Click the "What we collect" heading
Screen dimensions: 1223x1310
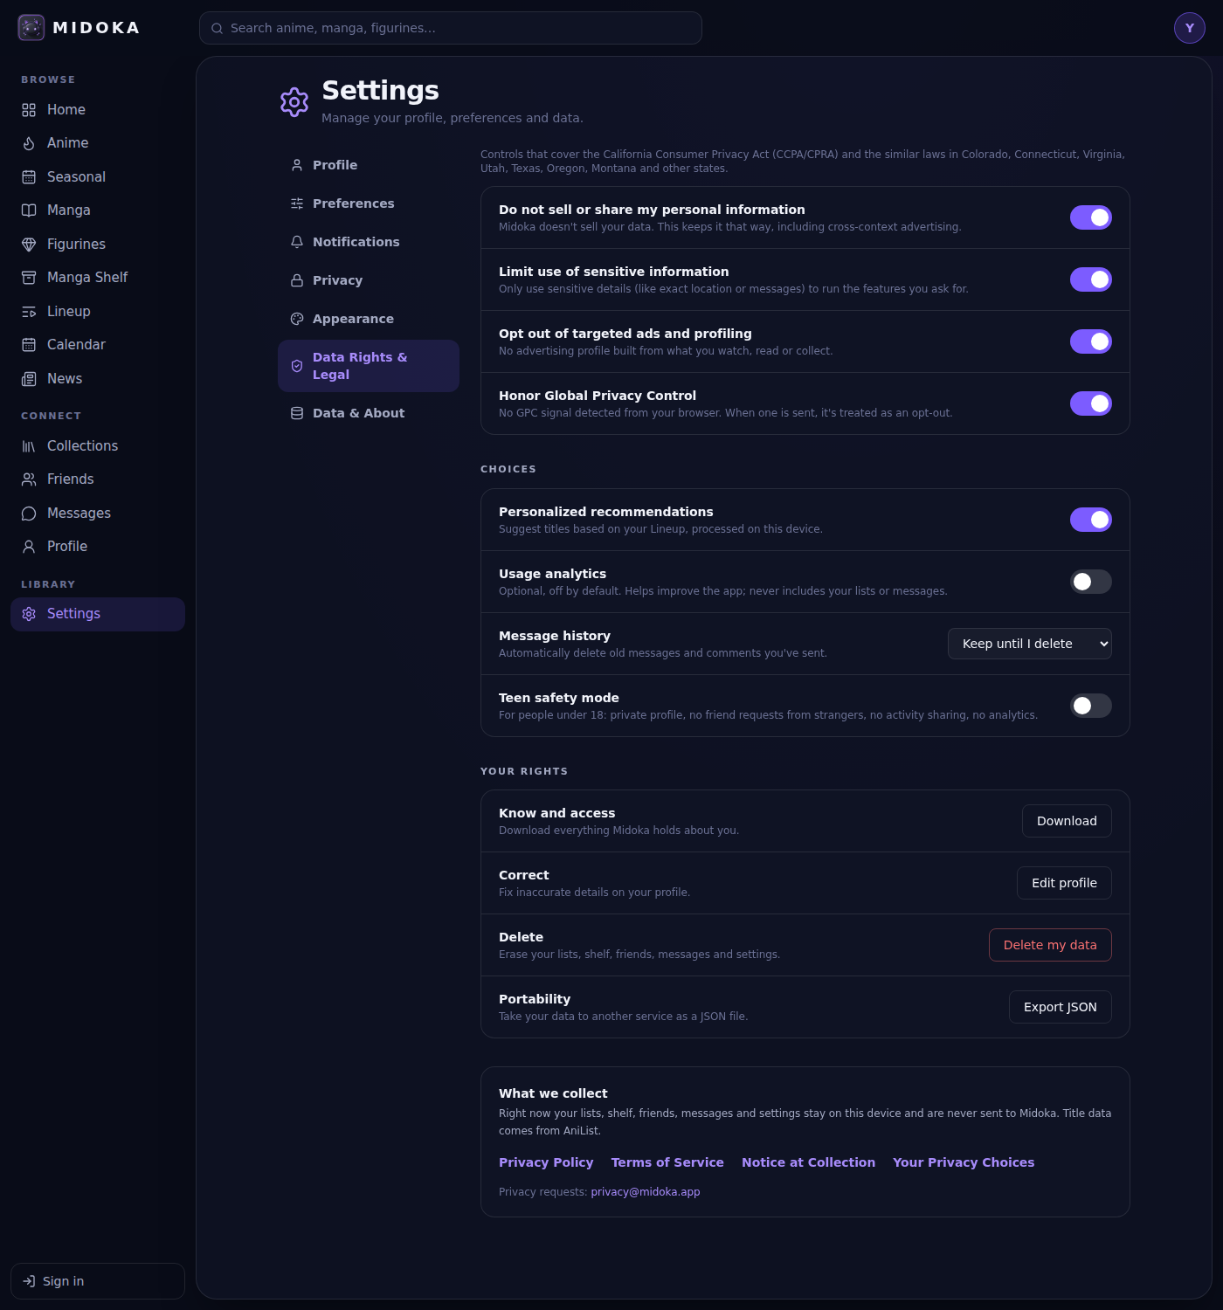(x=553, y=1093)
